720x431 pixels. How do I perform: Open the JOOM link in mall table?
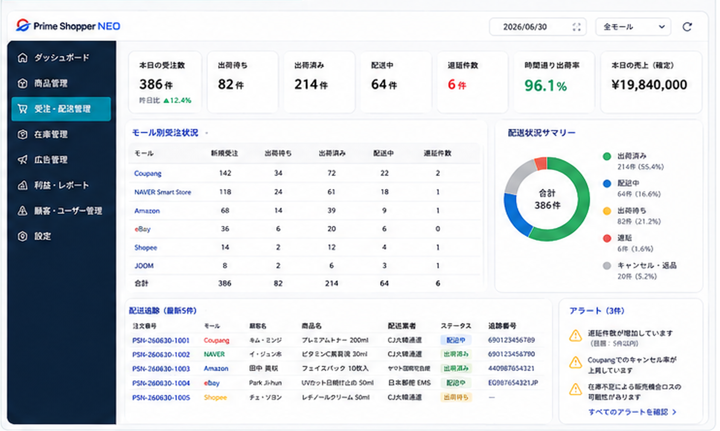(x=144, y=266)
